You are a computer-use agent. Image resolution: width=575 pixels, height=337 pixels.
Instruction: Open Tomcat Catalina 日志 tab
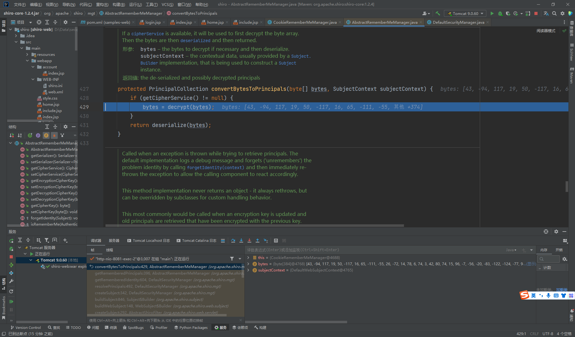196,241
